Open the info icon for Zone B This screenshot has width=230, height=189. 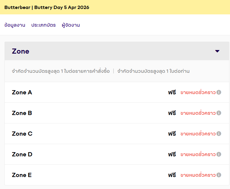click(x=219, y=113)
